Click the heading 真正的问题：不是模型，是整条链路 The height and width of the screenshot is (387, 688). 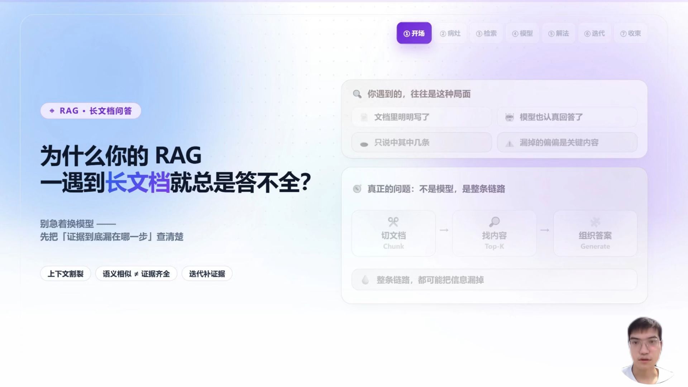tap(436, 189)
